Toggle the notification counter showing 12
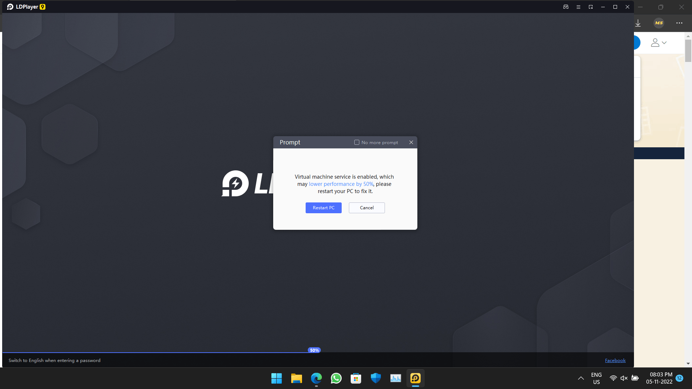 [680, 378]
